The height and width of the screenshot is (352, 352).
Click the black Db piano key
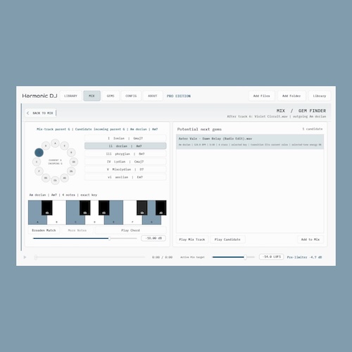coord(85,208)
